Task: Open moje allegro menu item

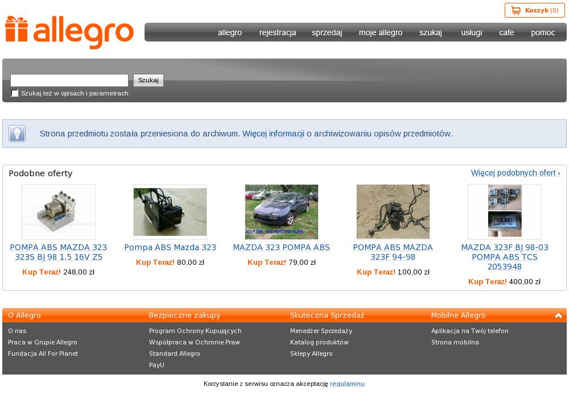Action: (381, 32)
